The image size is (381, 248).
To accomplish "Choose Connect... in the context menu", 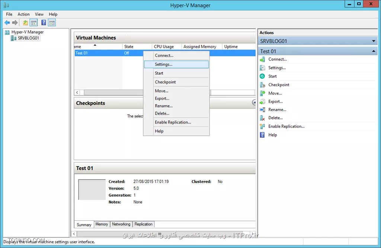I will pos(176,56).
